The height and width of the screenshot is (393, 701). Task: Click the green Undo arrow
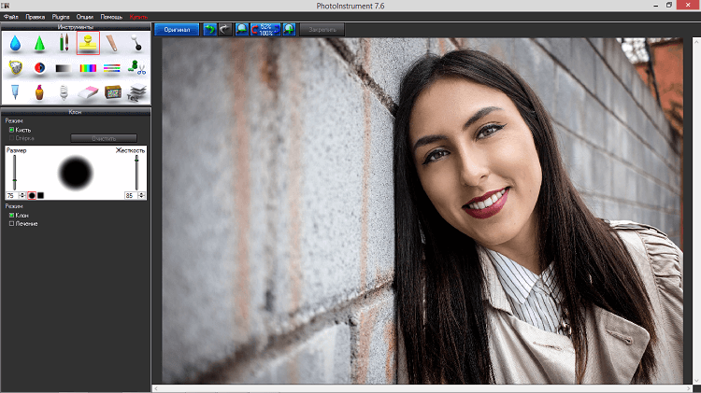pos(209,30)
